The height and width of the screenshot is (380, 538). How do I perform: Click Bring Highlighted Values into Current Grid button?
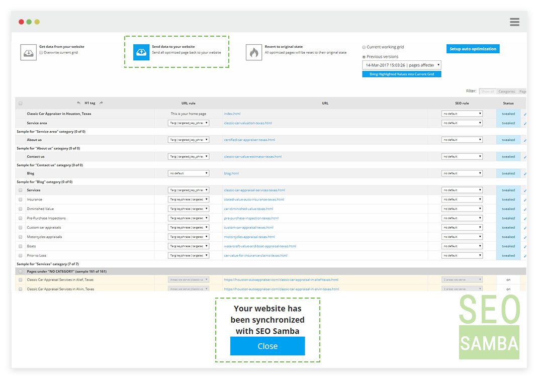(402, 74)
